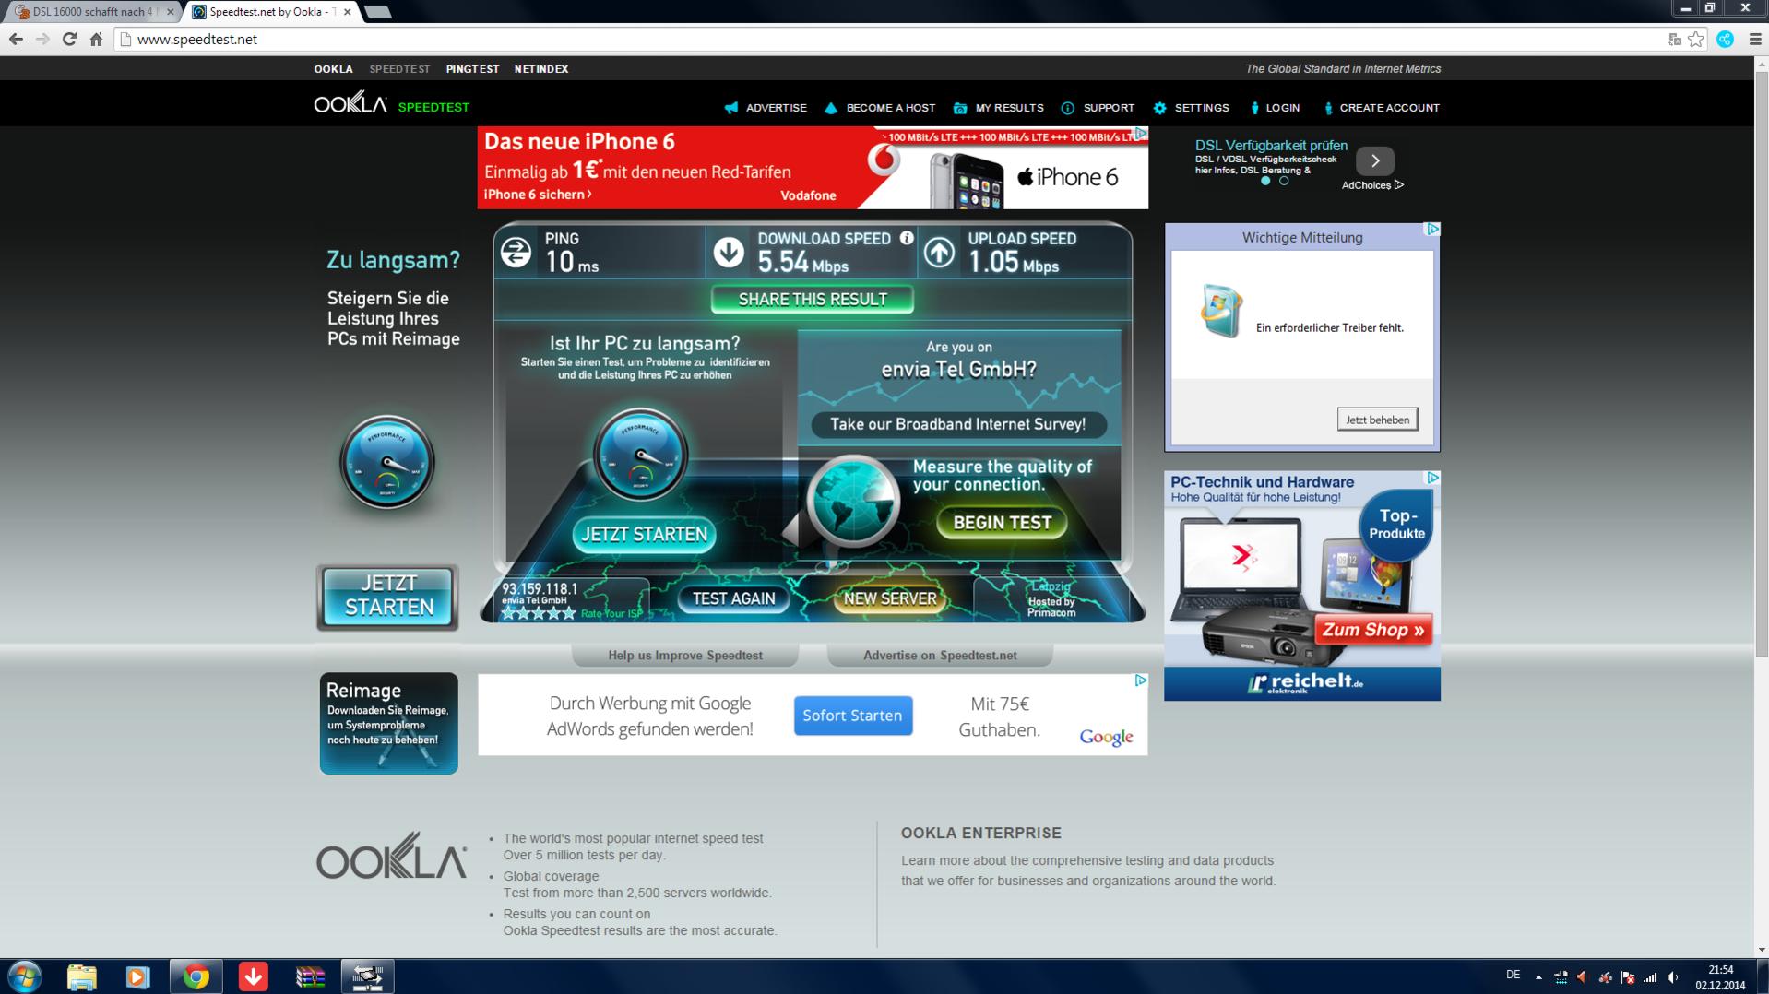
Task: Click the Sofort Starten AdWords button
Action: tap(853, 716)
